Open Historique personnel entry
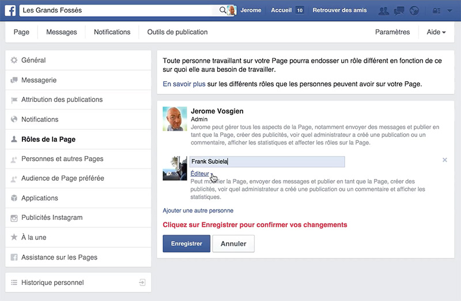The image size is (461, 301). click(x=78, y=283)
